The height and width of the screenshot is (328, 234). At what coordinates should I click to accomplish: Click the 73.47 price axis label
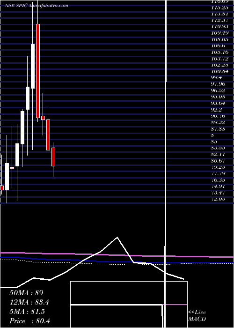coord(219,193)
